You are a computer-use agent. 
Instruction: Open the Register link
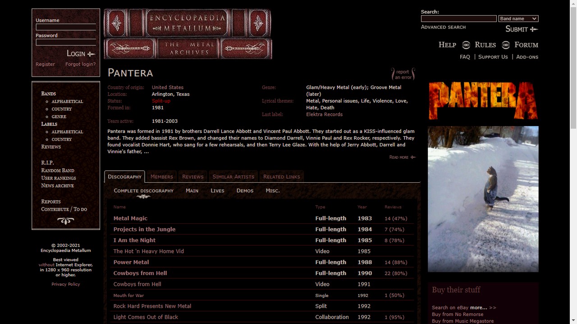(45, 64)
